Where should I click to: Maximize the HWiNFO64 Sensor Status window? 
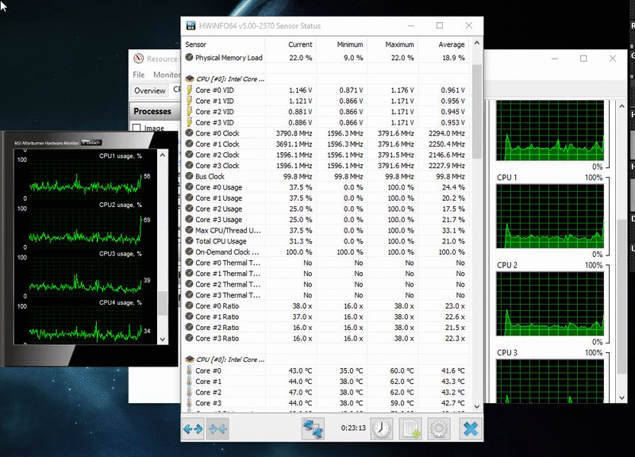[x=440, y=25]
